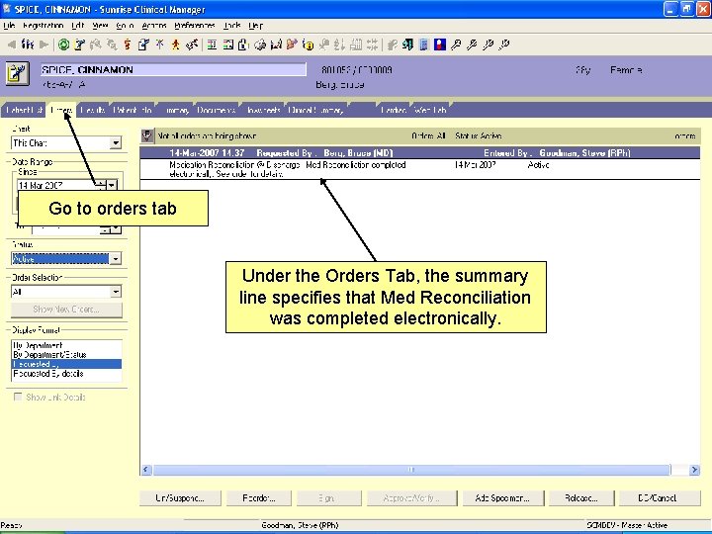Click the Since date spinner arrows
Image resolution: width=712 pixels, height=534 pixels.
101,185
